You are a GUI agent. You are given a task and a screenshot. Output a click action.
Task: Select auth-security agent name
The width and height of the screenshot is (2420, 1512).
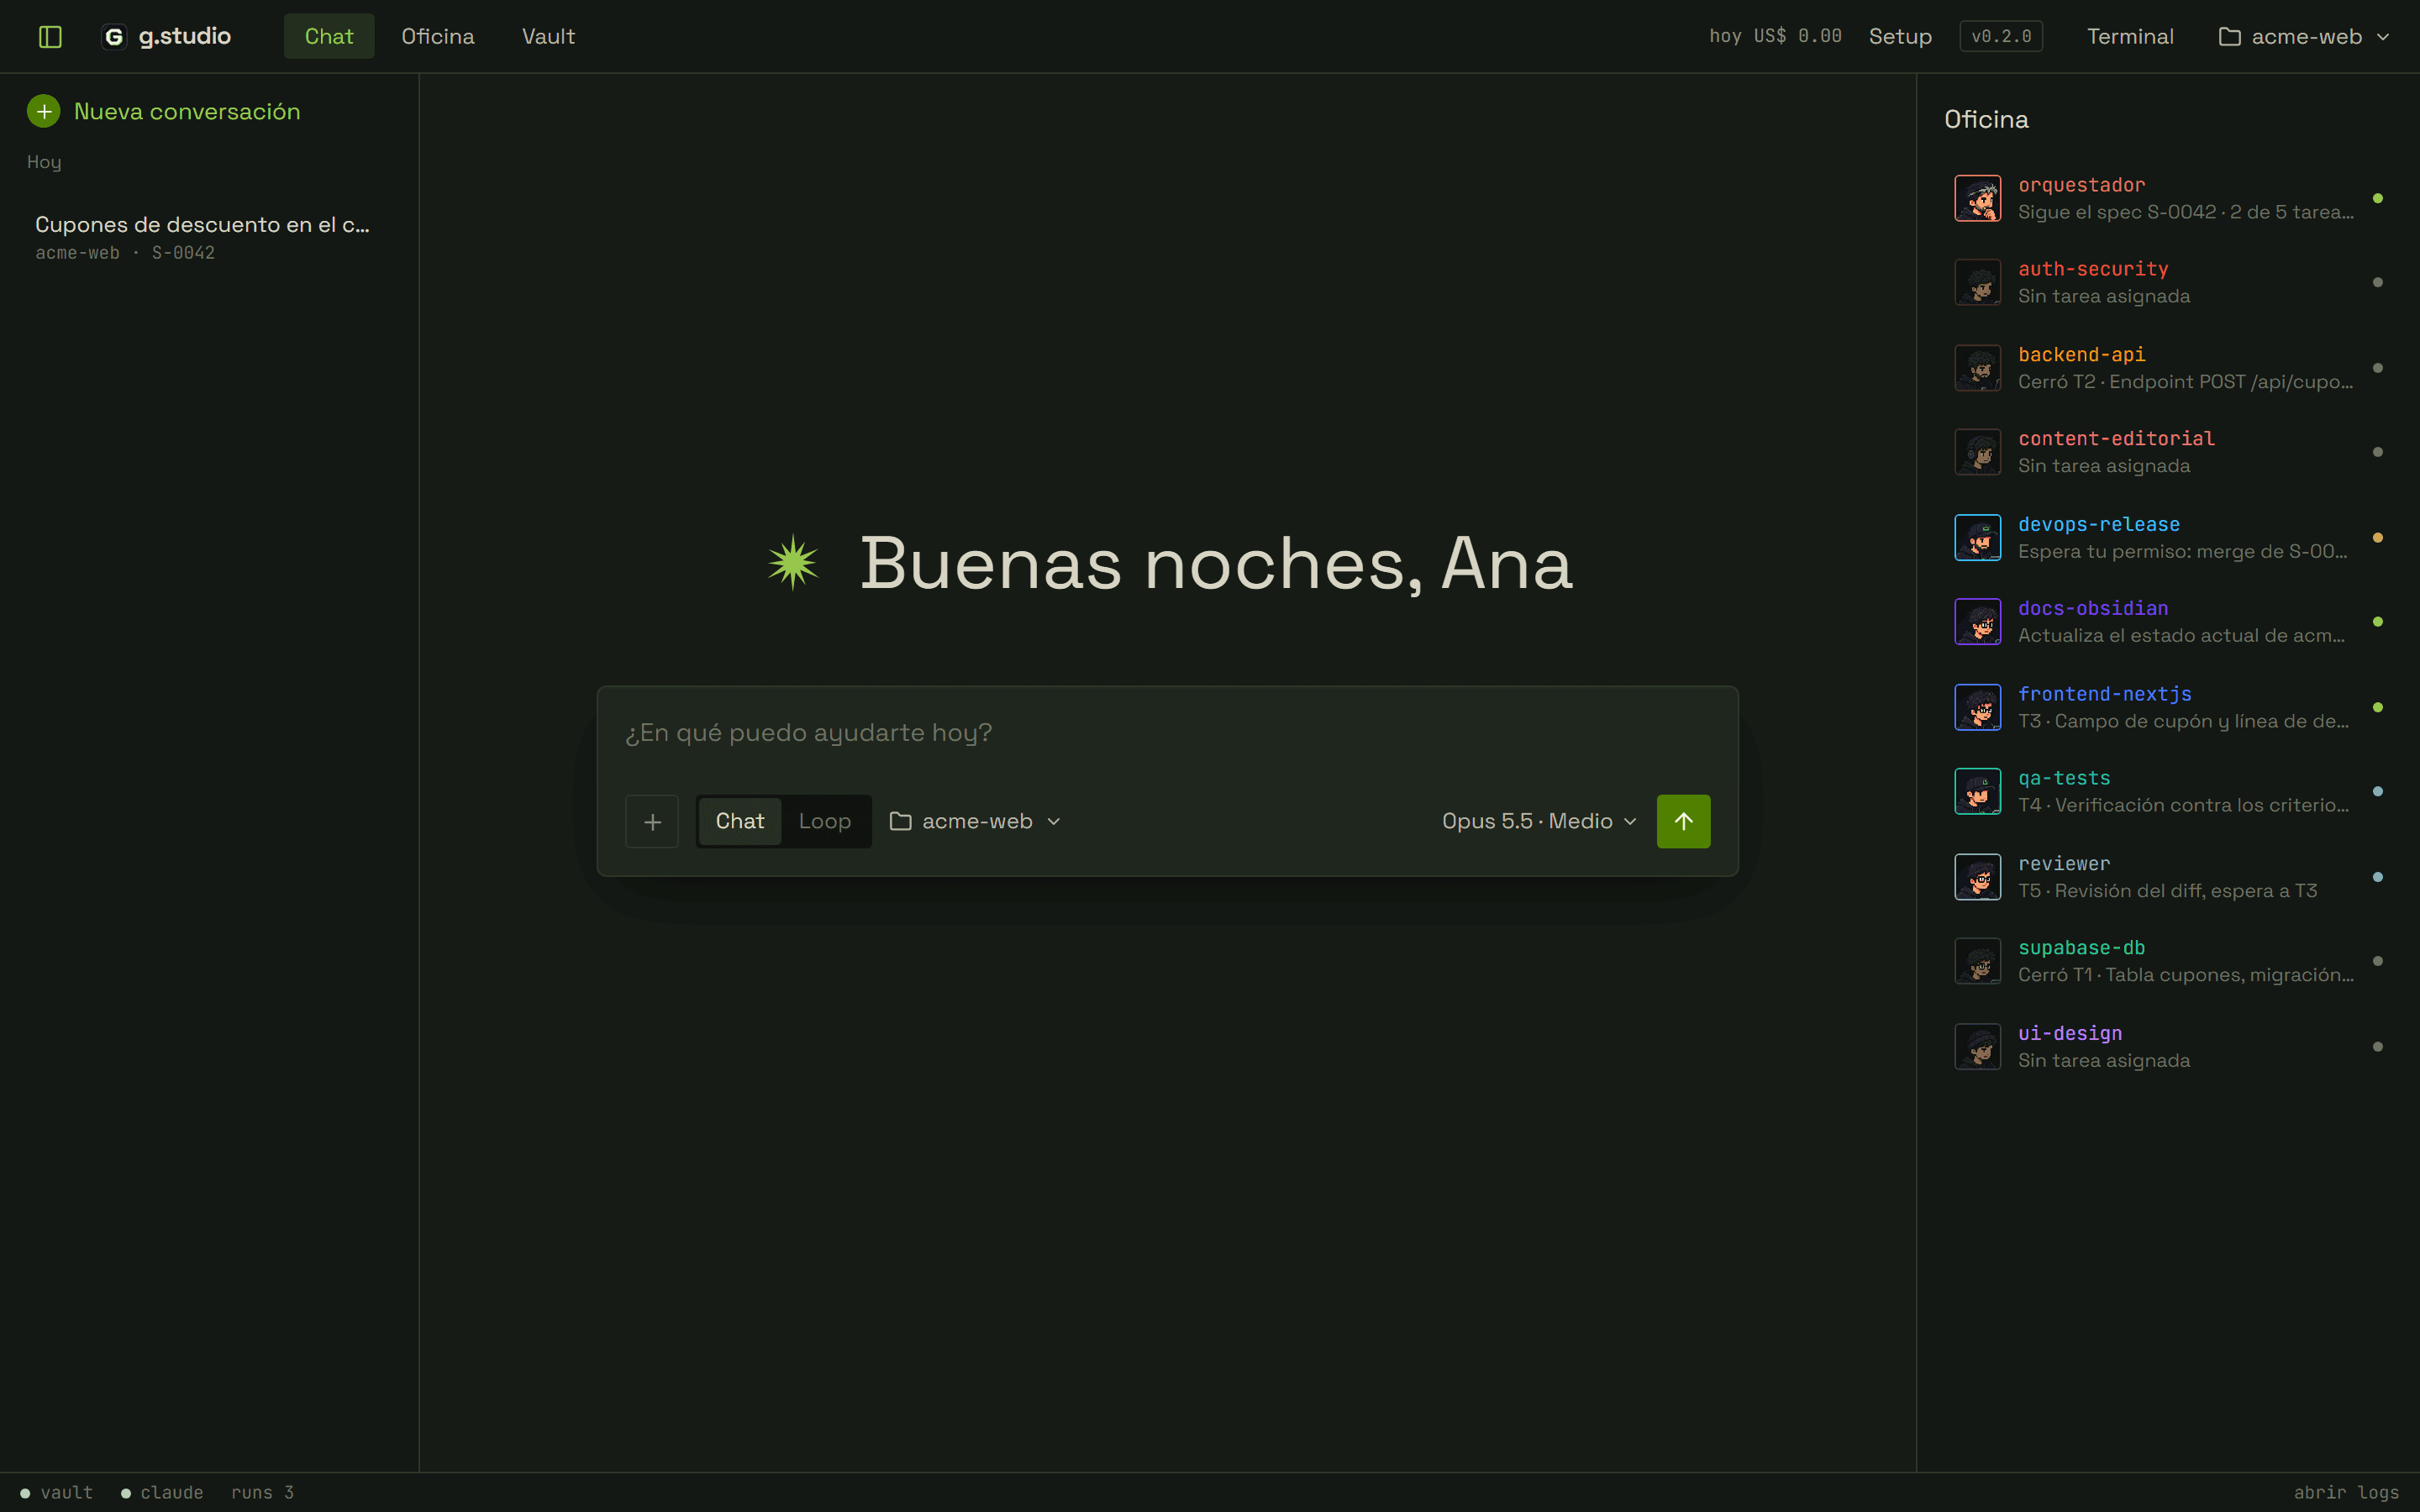(2093, 269)
